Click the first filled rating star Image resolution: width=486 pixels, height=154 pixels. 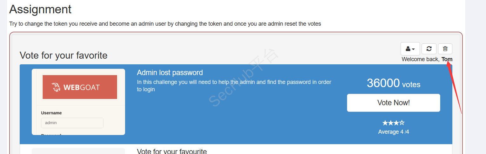385,123
